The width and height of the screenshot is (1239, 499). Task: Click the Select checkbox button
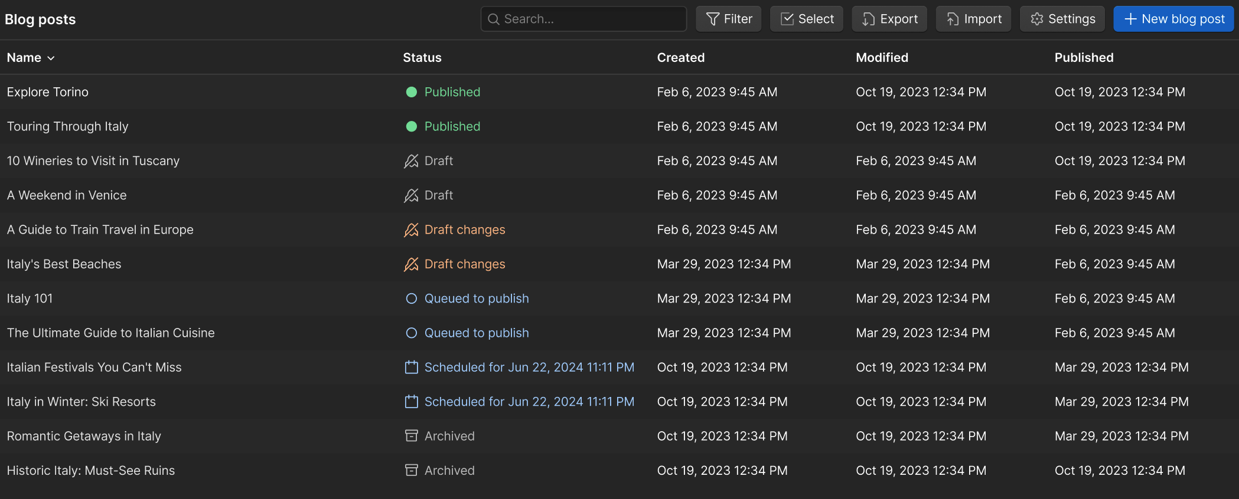[807, 19]
